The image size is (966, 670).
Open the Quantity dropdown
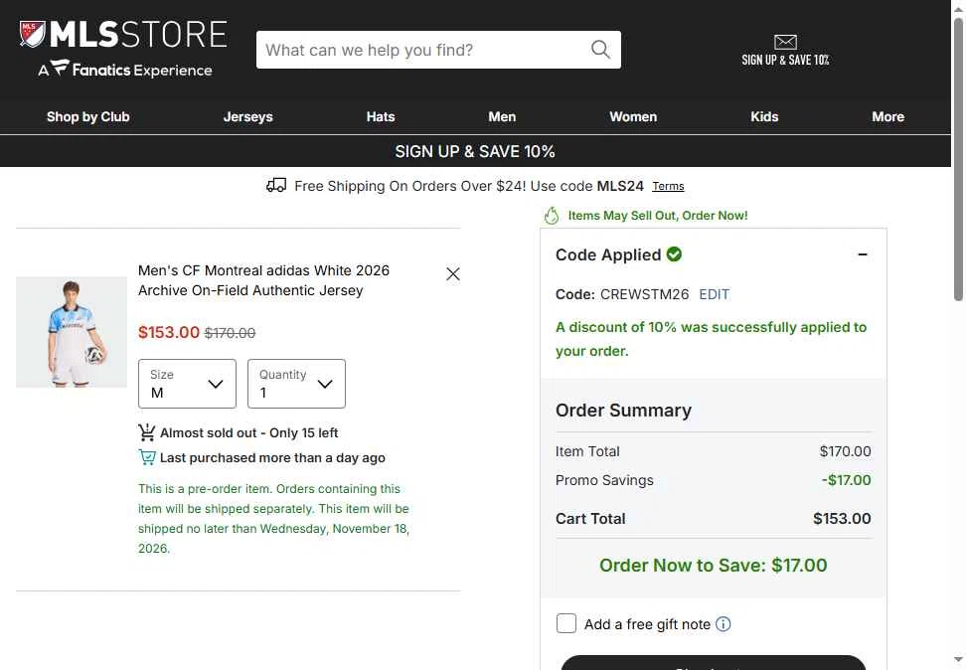pos(296,384)
